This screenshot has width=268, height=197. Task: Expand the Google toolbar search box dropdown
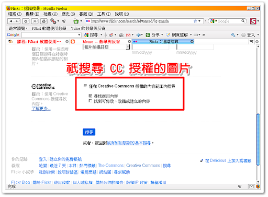point(79,35)
